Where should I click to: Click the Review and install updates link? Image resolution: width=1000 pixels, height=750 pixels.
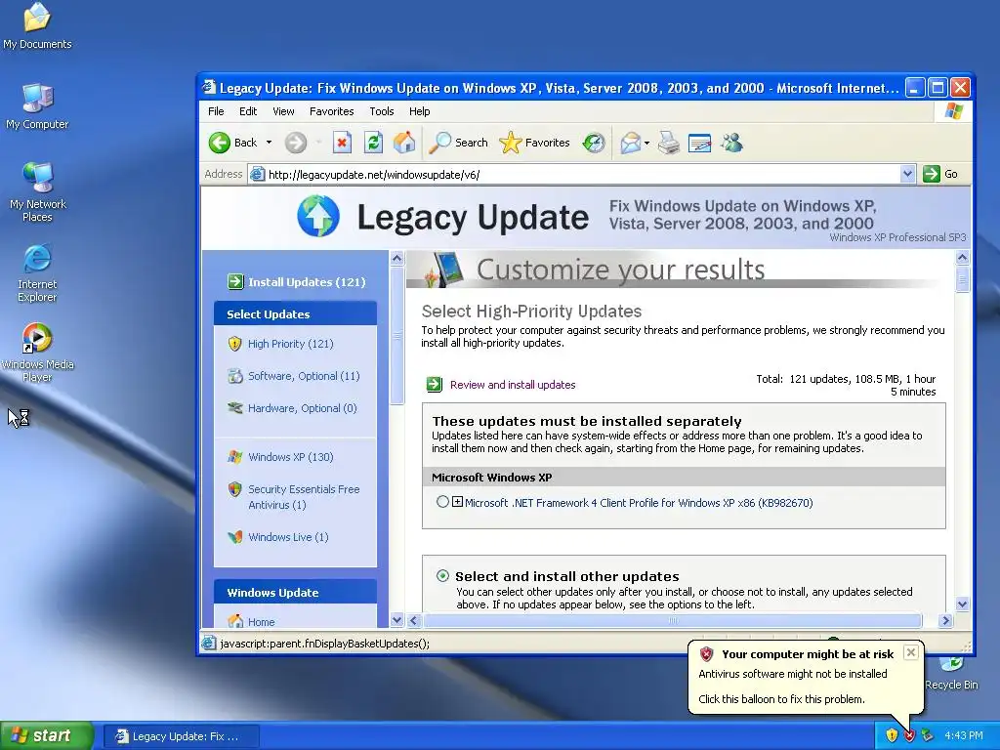tap(513, 385)
